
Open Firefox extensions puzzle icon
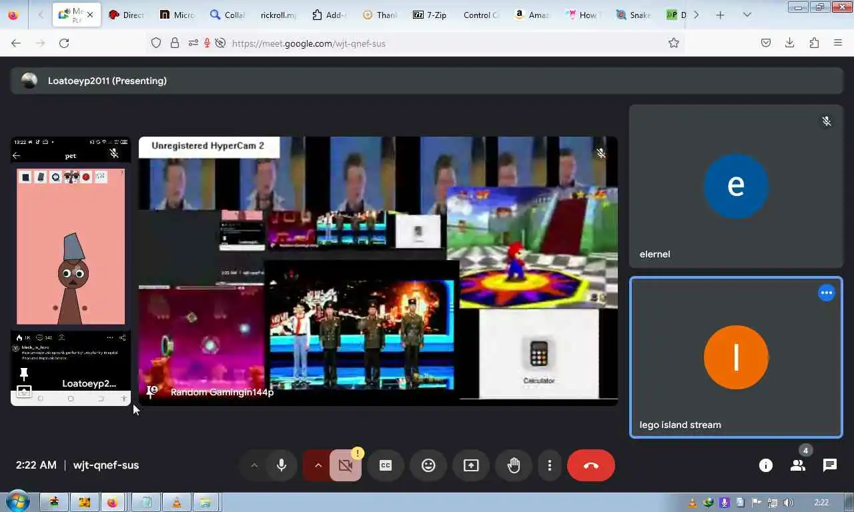pyautogui.click(x=814, y=43)
